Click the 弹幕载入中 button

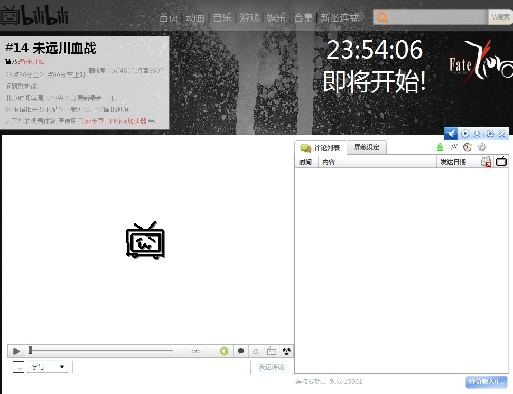click(x=487, y=382)
